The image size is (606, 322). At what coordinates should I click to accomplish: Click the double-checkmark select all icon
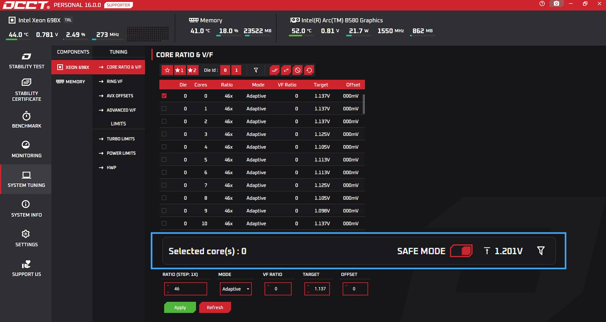(274, 70)
